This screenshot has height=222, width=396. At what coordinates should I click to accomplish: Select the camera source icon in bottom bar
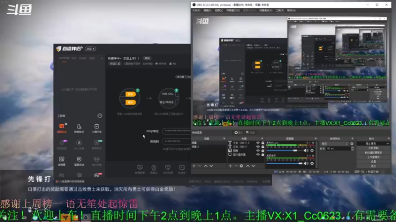pyautogui.click(x=153, y=169)
